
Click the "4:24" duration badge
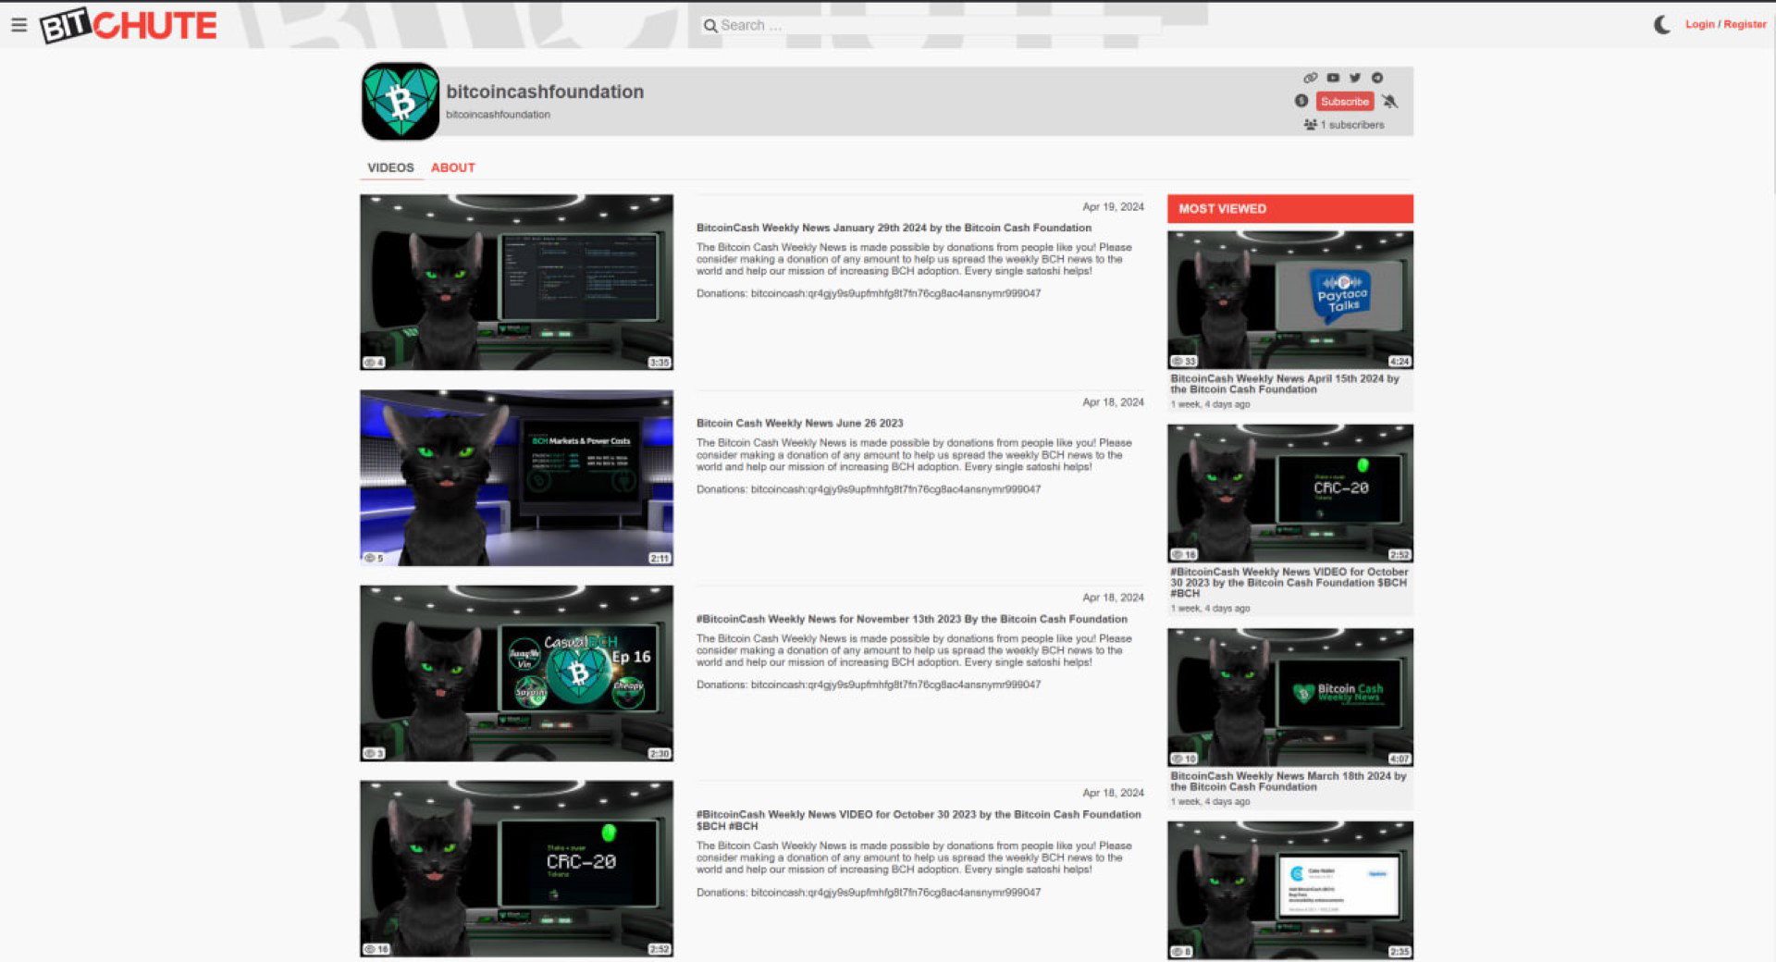(x=1400, y=361)
